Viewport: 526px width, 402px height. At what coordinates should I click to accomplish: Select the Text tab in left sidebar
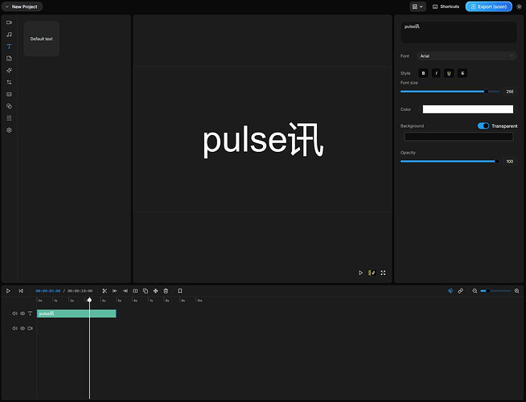pyautogui.click(x=9, y=47)
